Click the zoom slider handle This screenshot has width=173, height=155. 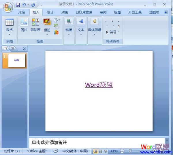[x=130, y=151]
